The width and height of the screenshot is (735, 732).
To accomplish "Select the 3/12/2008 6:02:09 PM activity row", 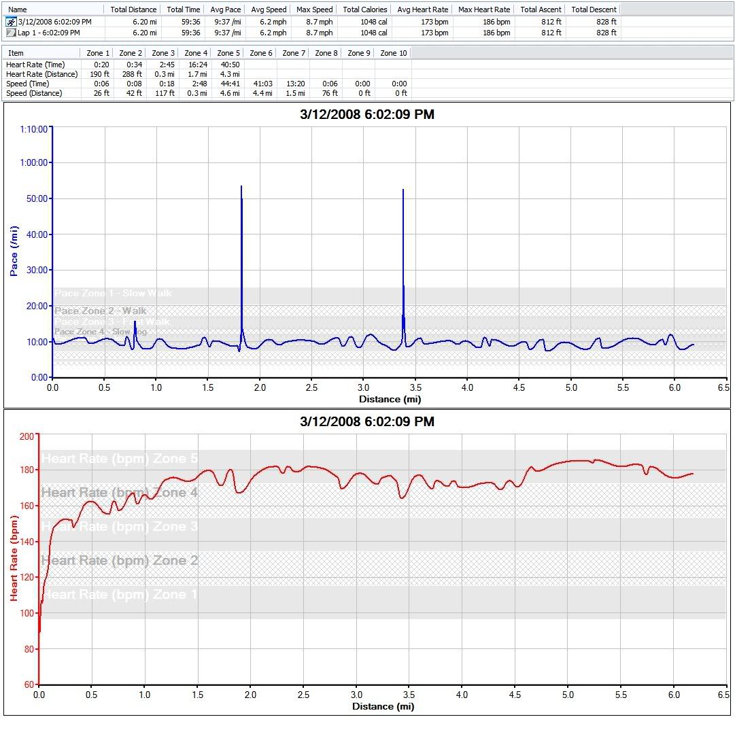I will (x=54, y=22).
